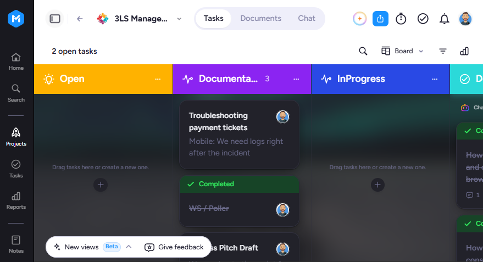Go back with the left arrow
This screenshot has height=262, width=483.
pyautogui.click(x=80, y=19)
